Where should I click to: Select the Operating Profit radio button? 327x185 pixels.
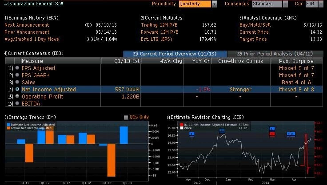(17, 96)
